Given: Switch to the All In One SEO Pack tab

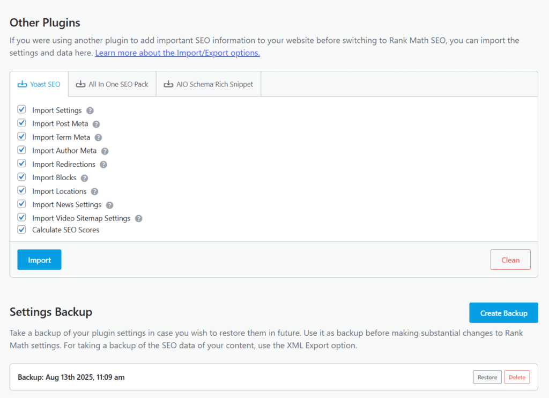Looking at the screenshot, I should pyautogui.click(x=112, y=84).
